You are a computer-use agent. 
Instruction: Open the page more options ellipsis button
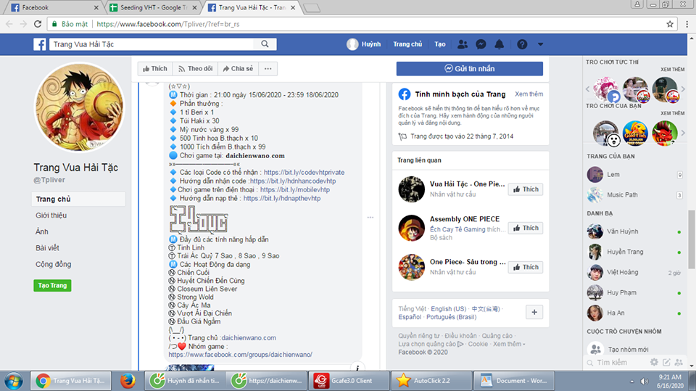click(x=268, y=68)
